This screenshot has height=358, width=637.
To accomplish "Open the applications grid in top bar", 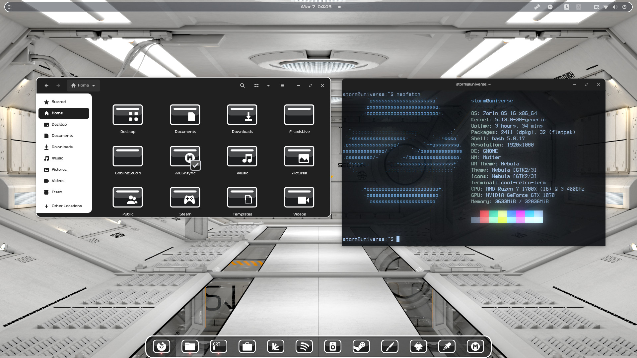I will [x=10, y=7].
